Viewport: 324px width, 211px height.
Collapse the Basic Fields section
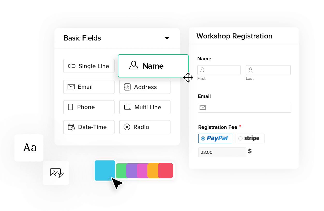tap(167, 38)
